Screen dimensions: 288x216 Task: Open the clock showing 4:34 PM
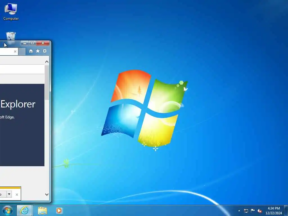[x=274, y=211]
